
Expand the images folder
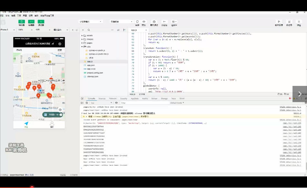pyautogui.click(x=82, y=39)
